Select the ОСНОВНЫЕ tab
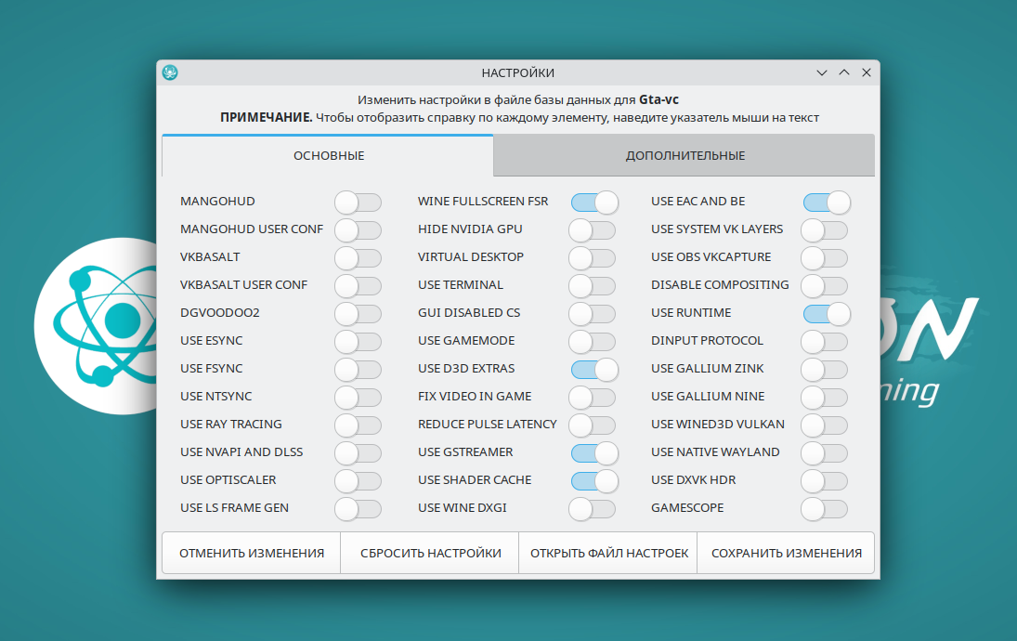This screenshot has height=641, width=1017. 329,156
